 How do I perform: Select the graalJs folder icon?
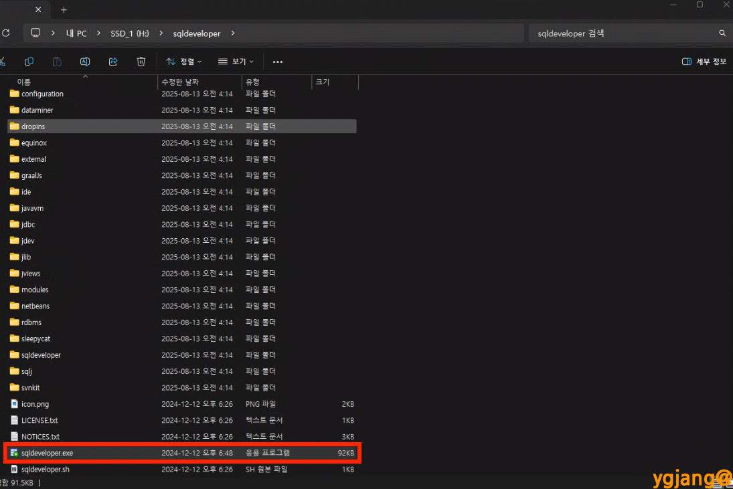tap(15, 175)
